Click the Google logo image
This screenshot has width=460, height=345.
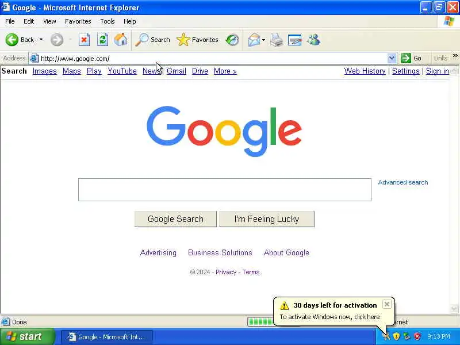[x=224, y=131]
